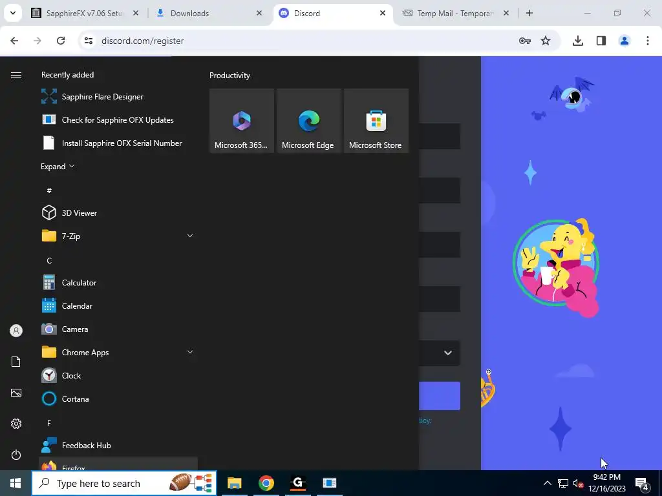This screenshot has height=496, width=662.
Task: Open Documents from the Start sidebar
Action: coord(16,362)
